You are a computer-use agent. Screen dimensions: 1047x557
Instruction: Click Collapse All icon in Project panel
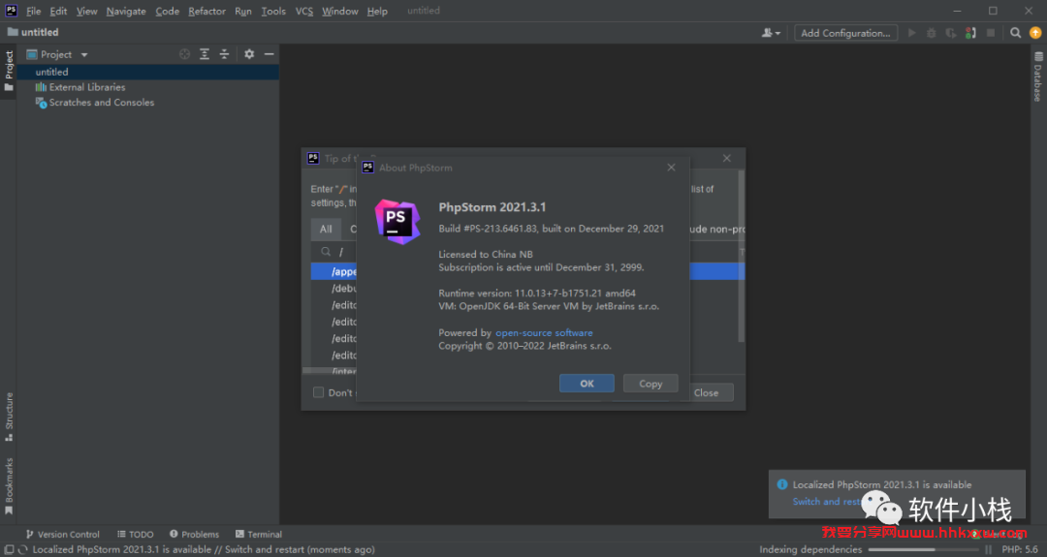(x=224, y=54)
